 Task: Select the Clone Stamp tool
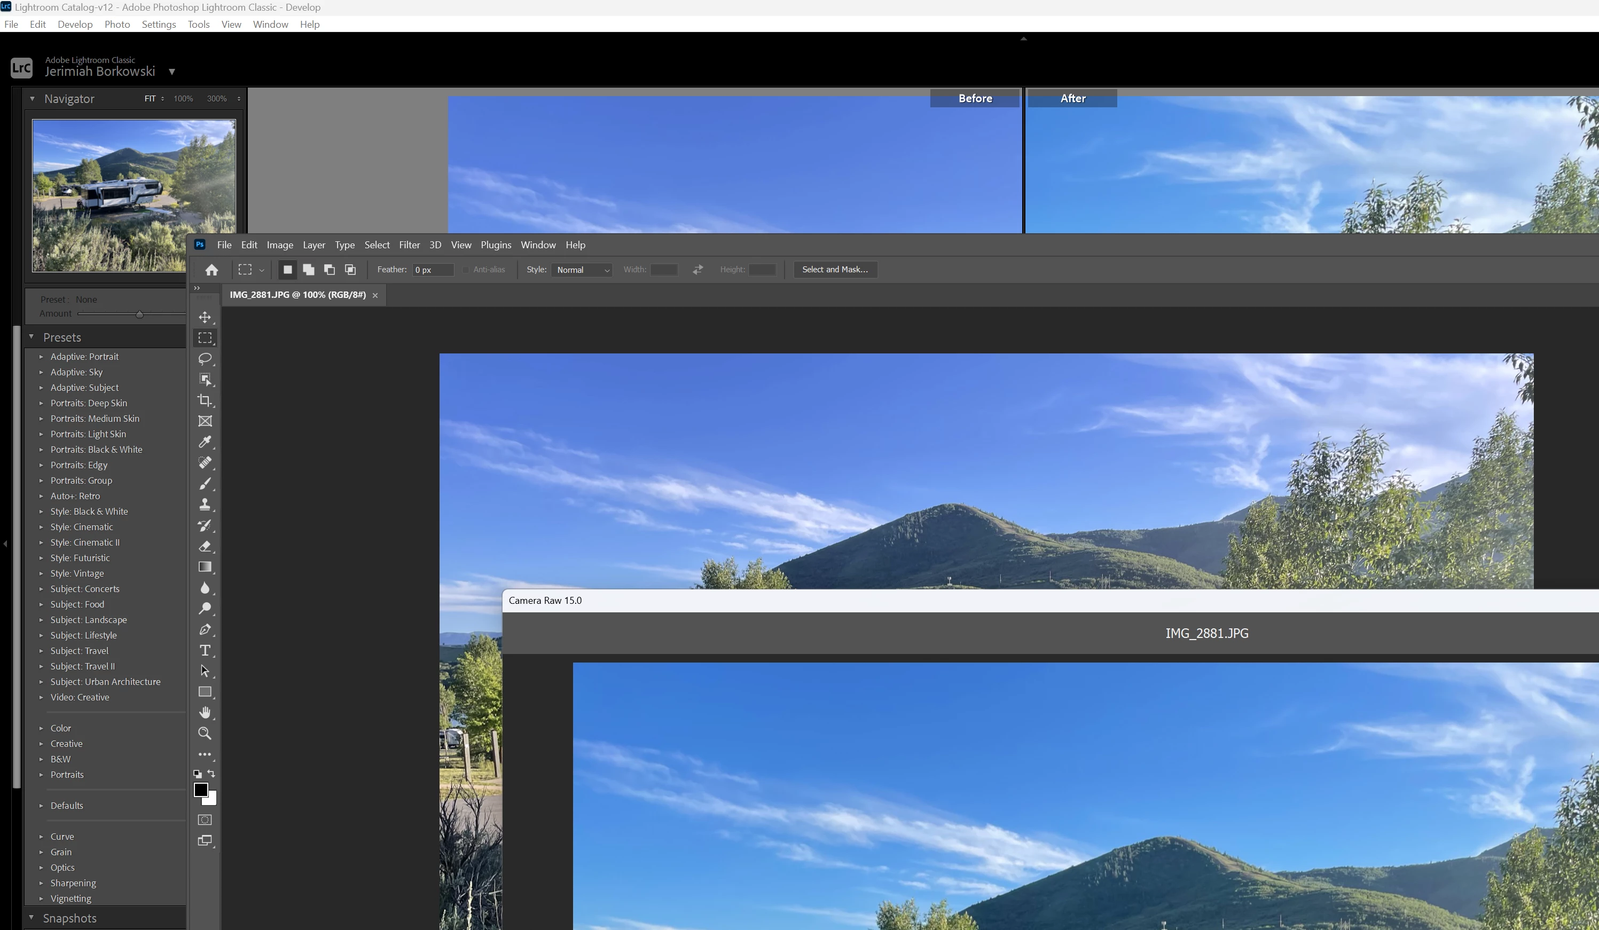point(205,505)
